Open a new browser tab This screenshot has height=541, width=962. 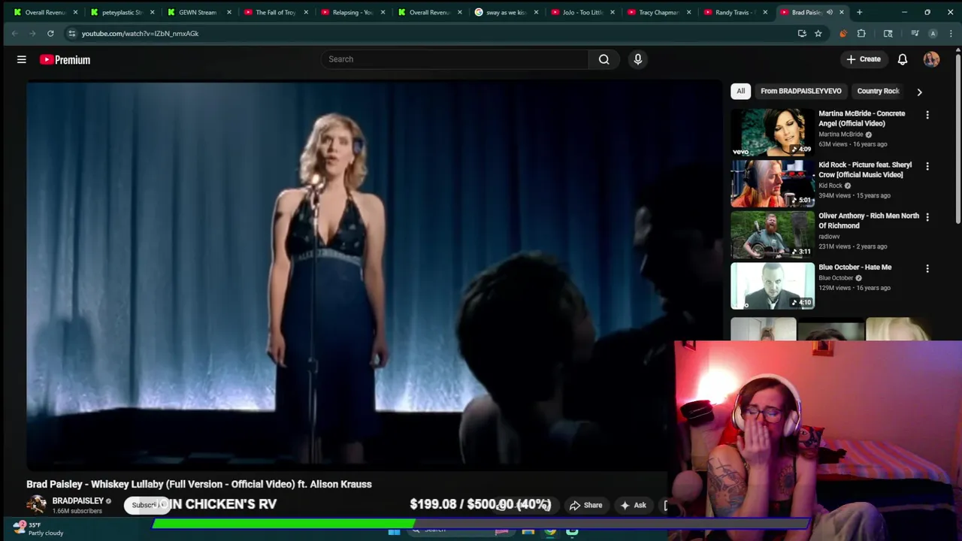[859, 12]
